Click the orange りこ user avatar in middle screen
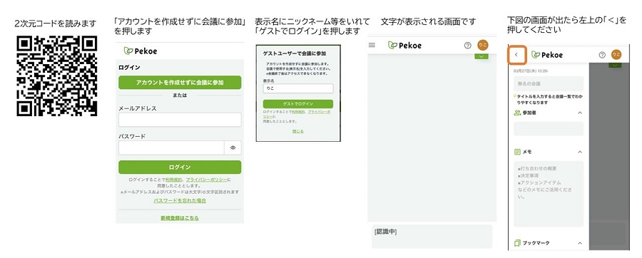Viewport: 642px width, 258px height. [483, 46]
